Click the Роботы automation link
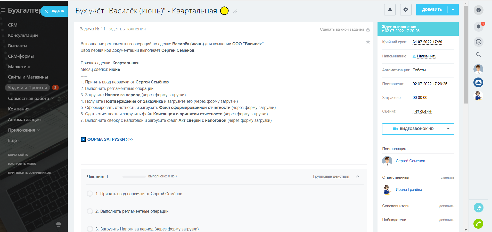This screenshot has height=232, width=492. tap(419, 70)
